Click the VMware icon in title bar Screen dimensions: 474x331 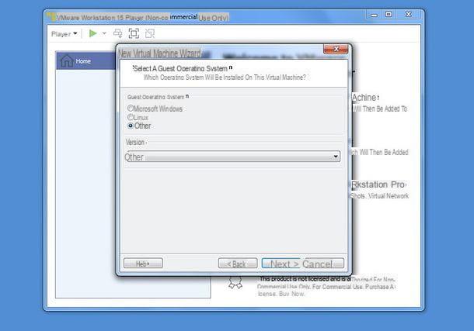click(x=52, y=17)
